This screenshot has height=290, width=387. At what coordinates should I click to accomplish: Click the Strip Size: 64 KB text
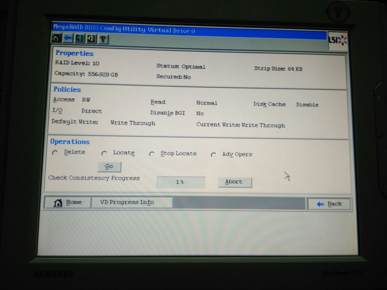(x=278, y=69)
